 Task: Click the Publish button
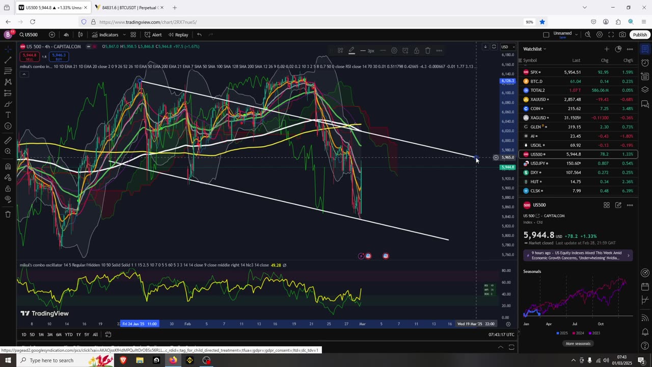(640, 35)
